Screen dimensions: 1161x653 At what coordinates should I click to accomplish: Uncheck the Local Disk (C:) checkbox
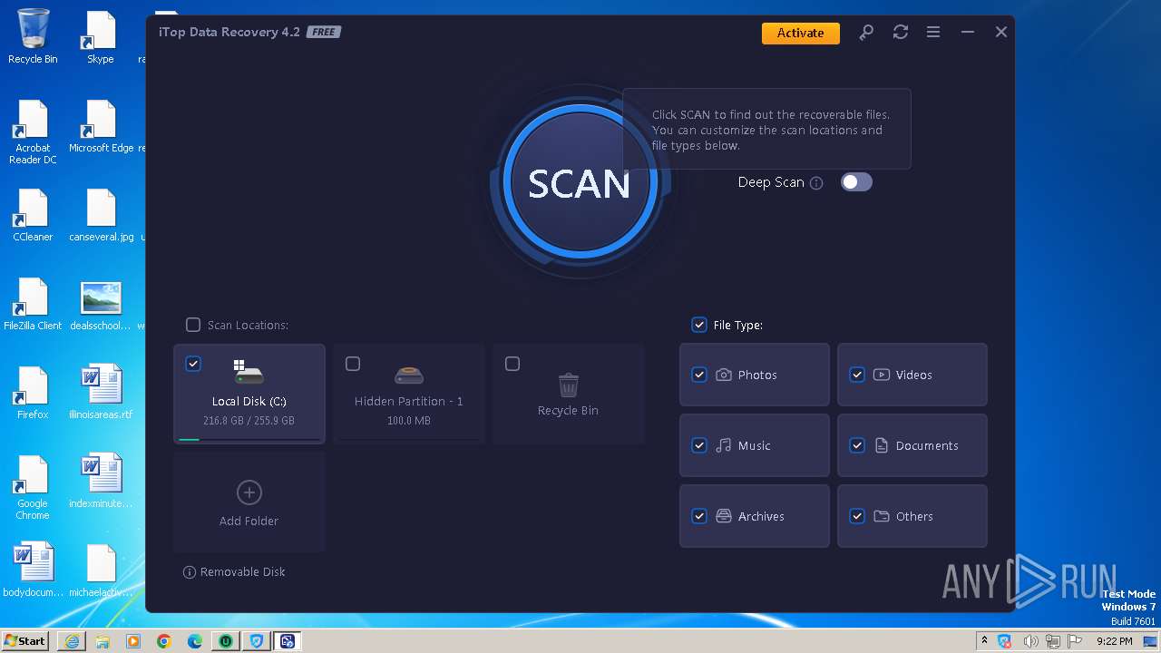tap(193, 364)
